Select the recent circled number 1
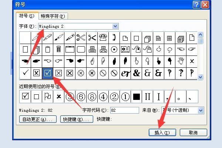This screenshot has width=222, height=148. 125,97
